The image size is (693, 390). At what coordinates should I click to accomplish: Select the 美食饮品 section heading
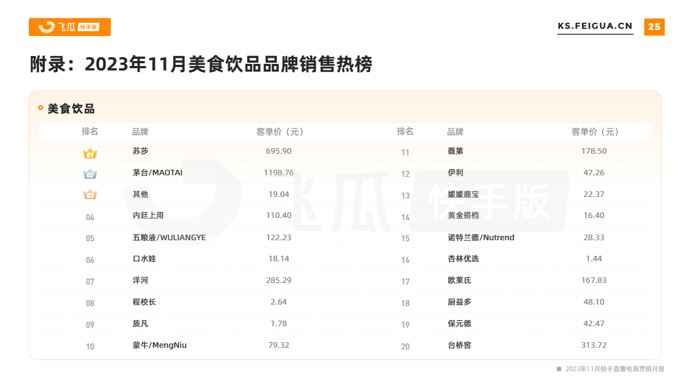pos(71,109)
